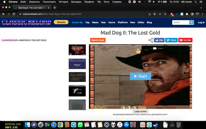Screen dimensions: 206x129
Task: Open the Закладки menu
Action: tap(76, 2)
